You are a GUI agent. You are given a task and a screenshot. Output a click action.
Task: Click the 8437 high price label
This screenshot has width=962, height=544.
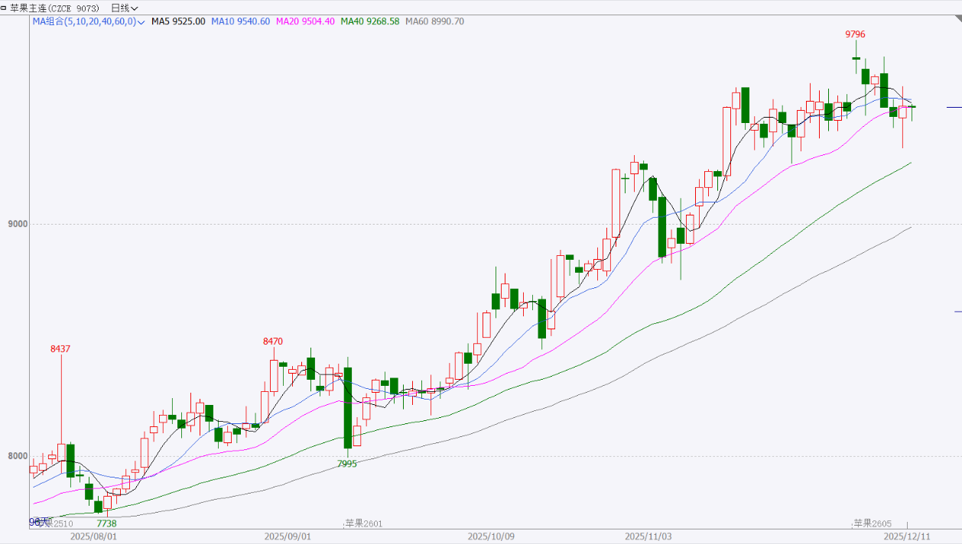pyautogui.click(x=60, y=348)
